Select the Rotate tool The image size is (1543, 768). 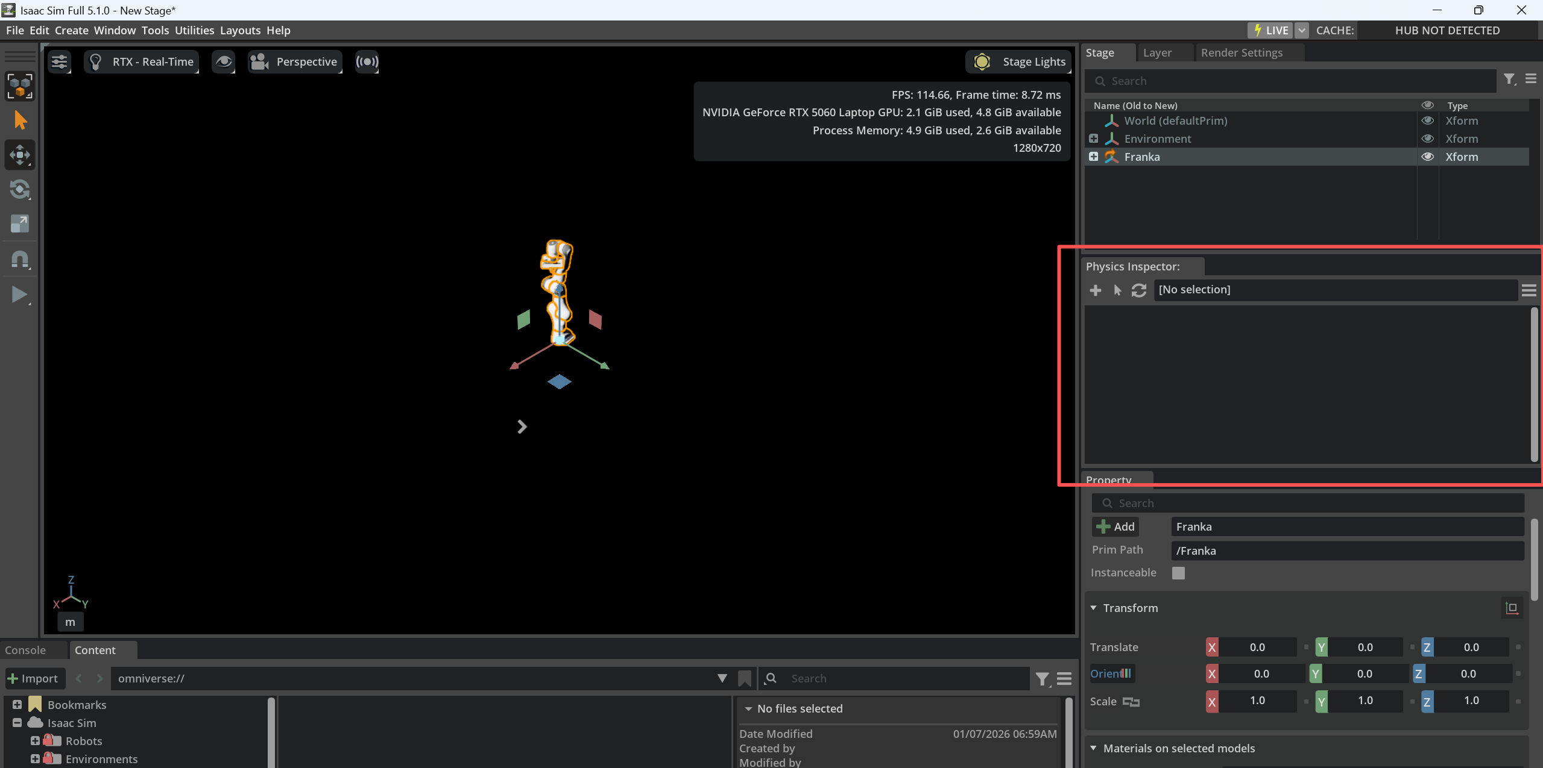click(20, 189)
